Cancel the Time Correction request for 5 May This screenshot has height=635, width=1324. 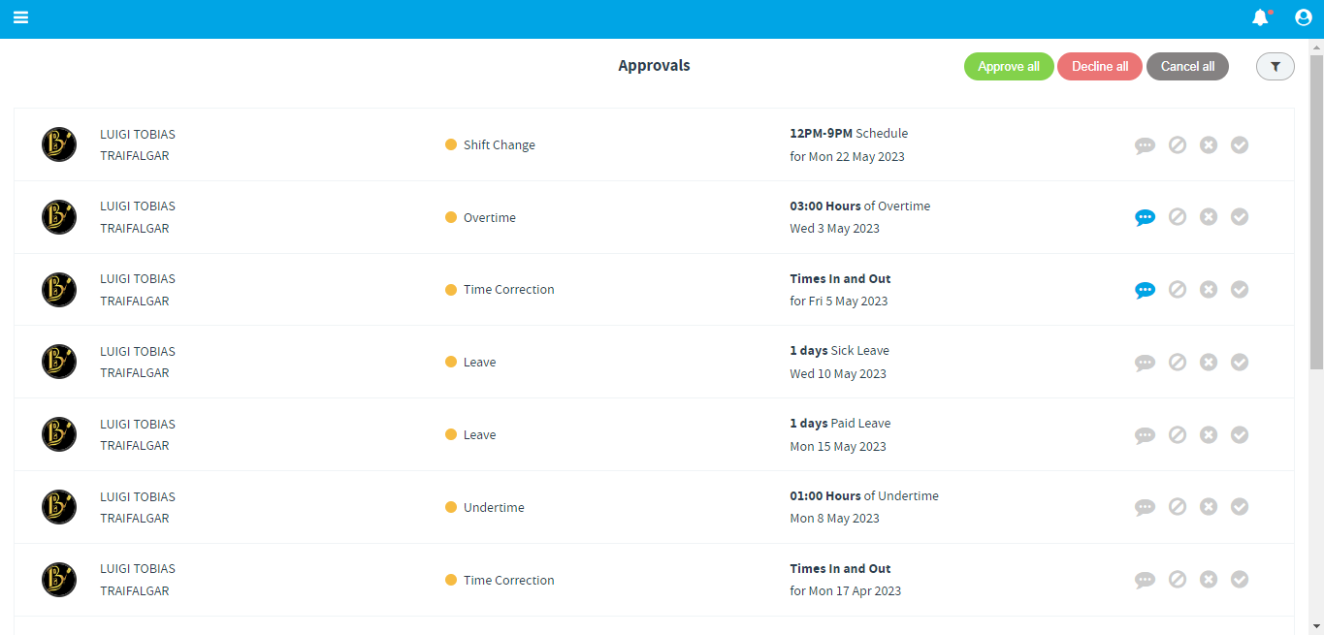click(x=1178, y=289)
